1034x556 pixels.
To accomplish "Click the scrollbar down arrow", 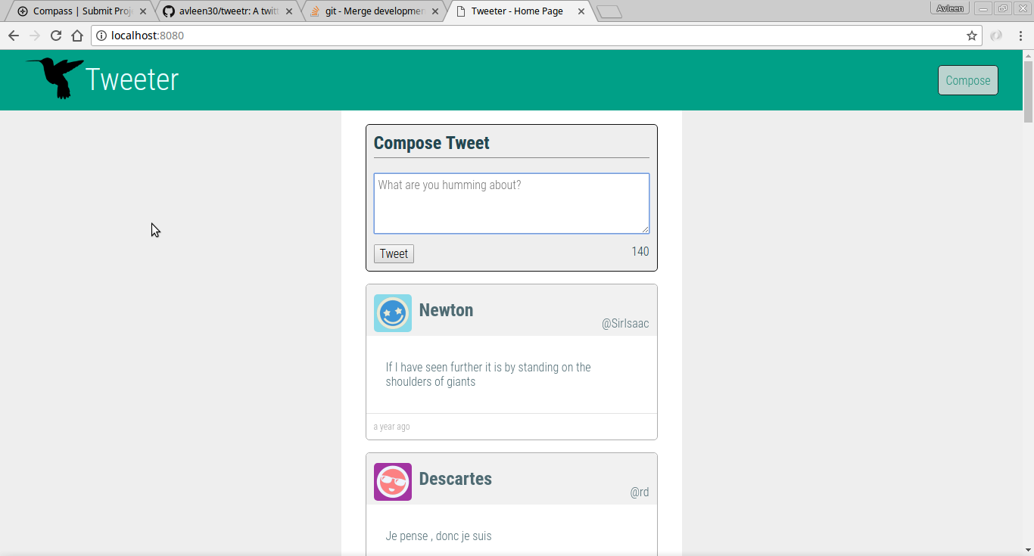I will pyautogui.click(x=1028, y=549).
